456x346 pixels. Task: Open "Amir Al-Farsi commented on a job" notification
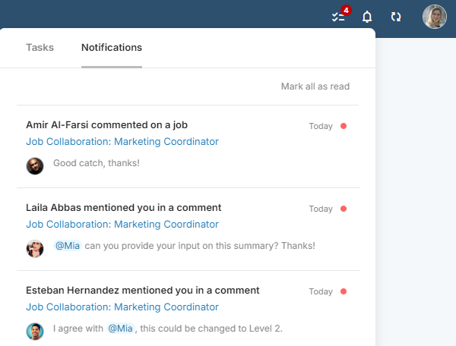106,124
